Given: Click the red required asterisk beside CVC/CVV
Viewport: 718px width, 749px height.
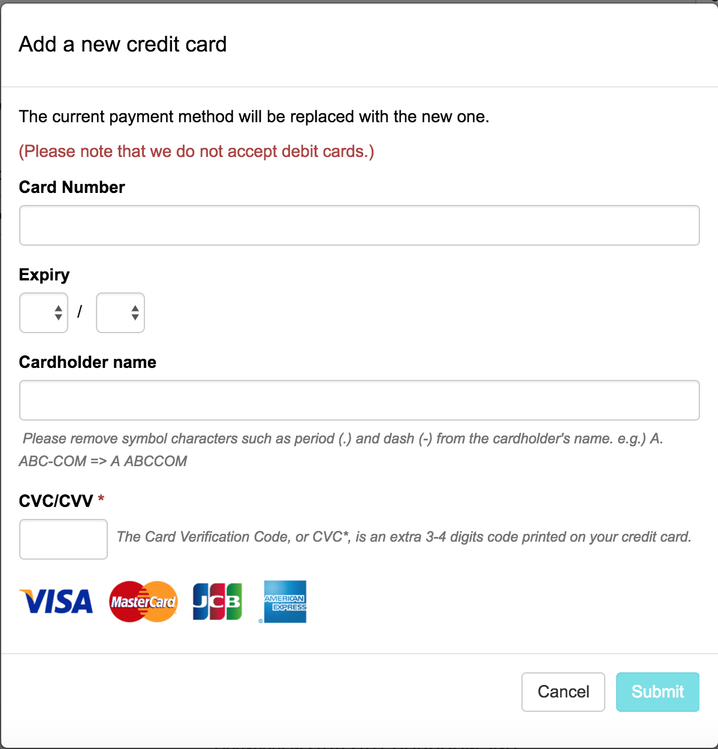Looking at the screenshot, I should [x=101, y=499].
